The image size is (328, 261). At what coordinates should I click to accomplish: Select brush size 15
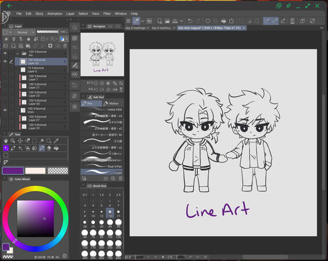click(110, 213)
